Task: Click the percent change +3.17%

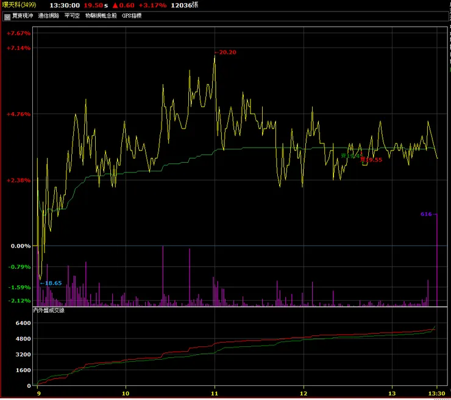Action: [152, 5]
